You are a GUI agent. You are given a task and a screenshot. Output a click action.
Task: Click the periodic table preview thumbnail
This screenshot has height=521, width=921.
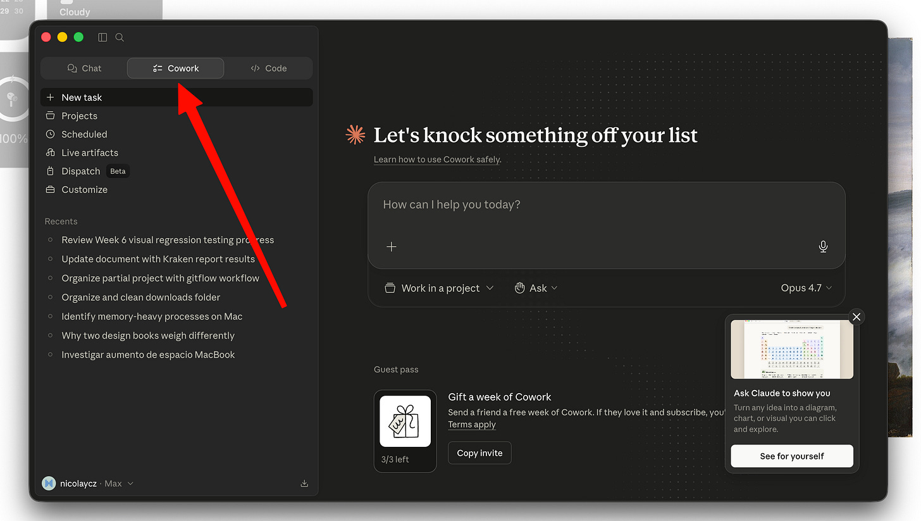792,349
